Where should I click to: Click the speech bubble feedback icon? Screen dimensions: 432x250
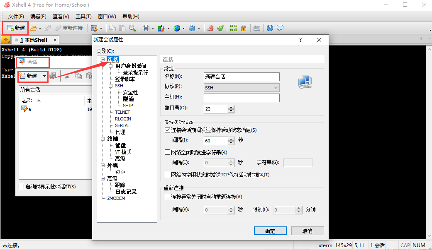[280, 28]
